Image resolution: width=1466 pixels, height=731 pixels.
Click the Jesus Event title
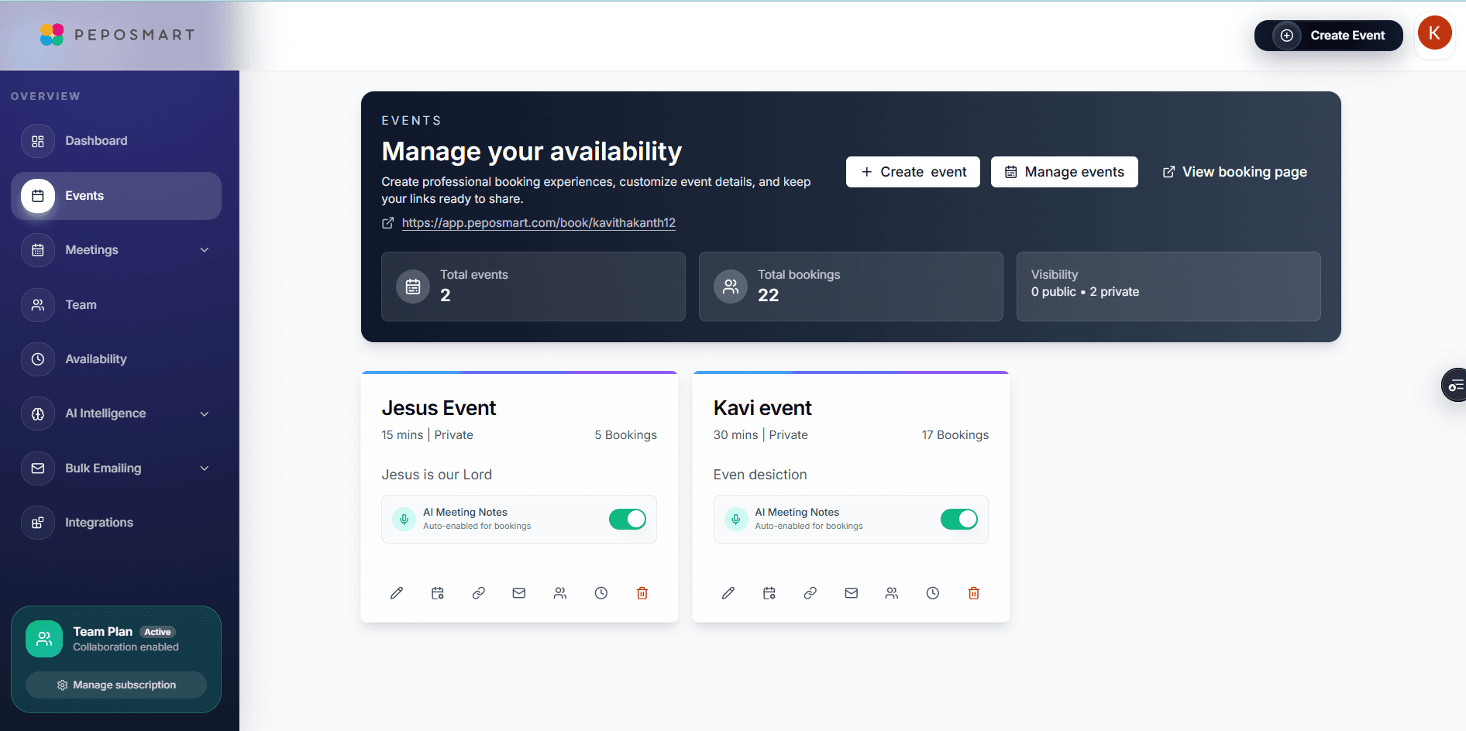(439, 408)
